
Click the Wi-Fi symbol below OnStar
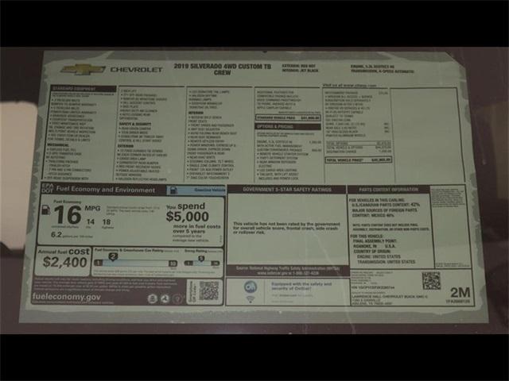[250, 299]
